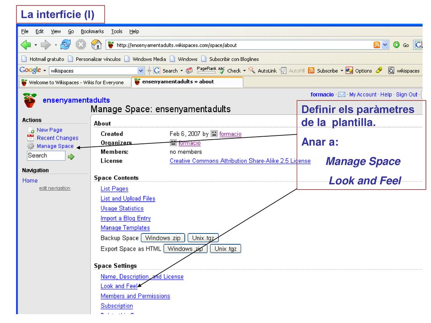The height and width of the screenshot is (323, 431).
Task: Click the Manage Space gear icon
Action: [30, 146]
